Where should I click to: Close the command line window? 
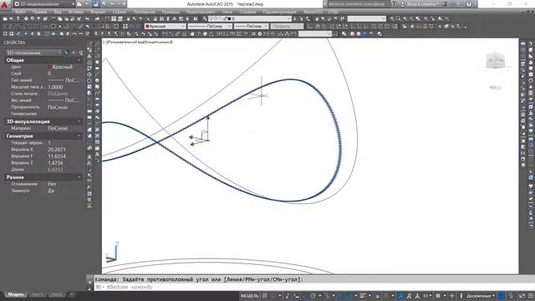[x=89, y=283]
